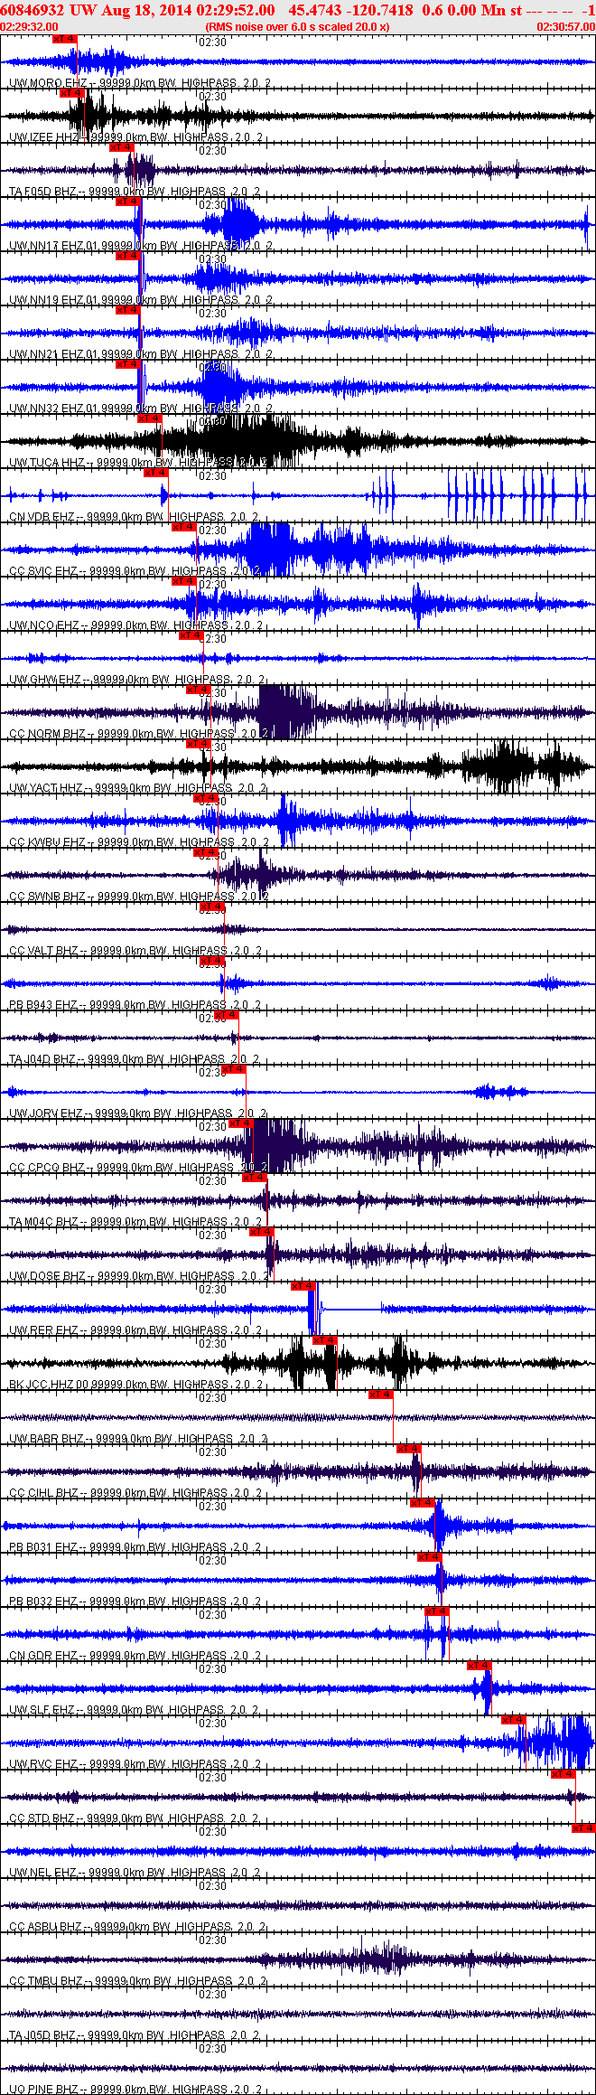
Task: Select the UO.PINE BHZ station label
Action: (43, 2090)
